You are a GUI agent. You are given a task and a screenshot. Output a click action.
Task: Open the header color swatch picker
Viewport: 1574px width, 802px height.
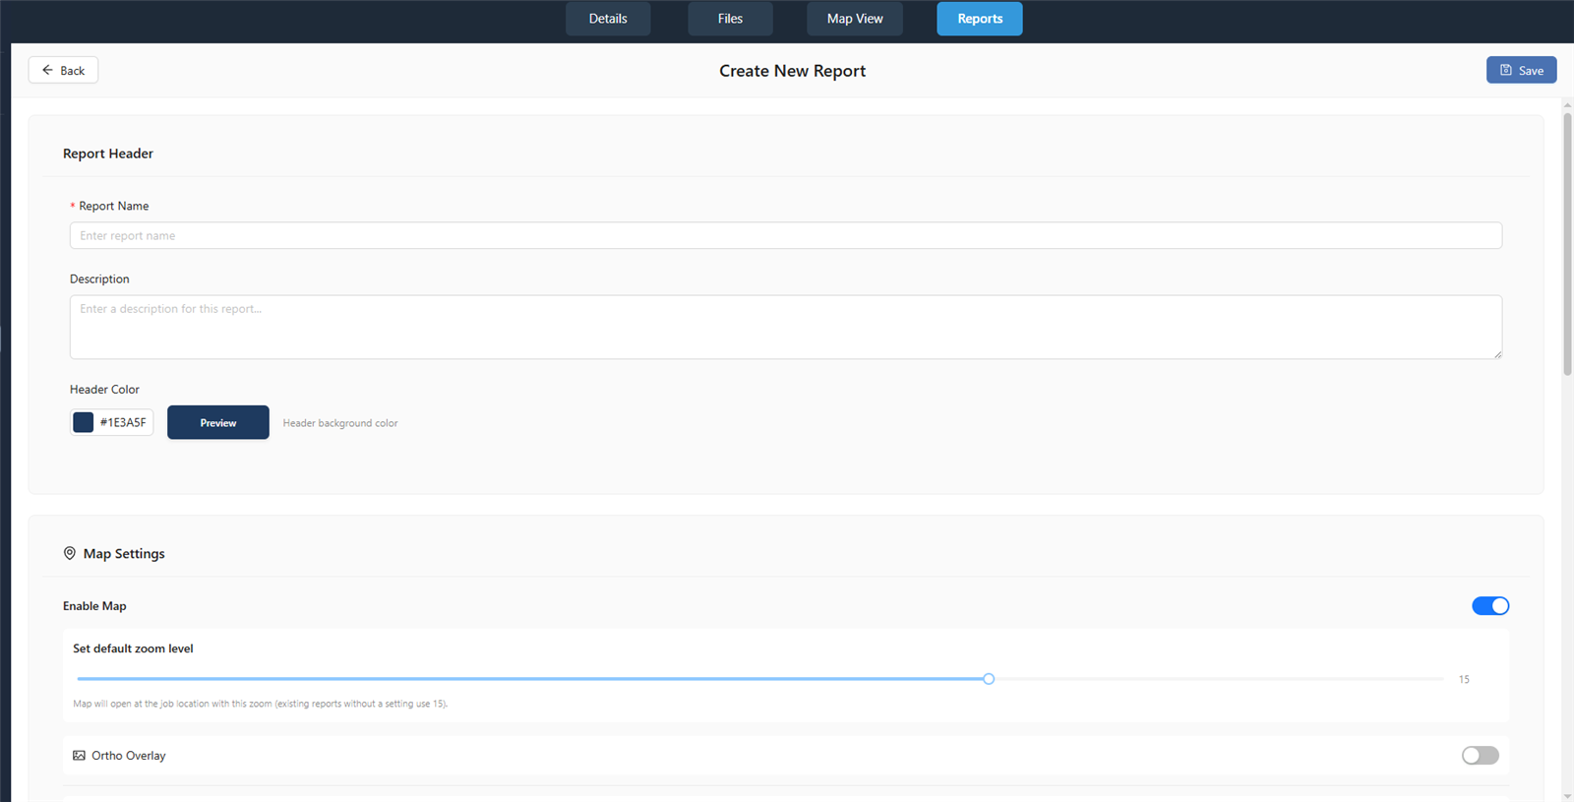tap(84, 422)
